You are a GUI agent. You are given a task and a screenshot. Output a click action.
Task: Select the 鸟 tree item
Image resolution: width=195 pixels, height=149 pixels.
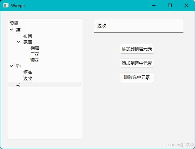tap(45, 85)
